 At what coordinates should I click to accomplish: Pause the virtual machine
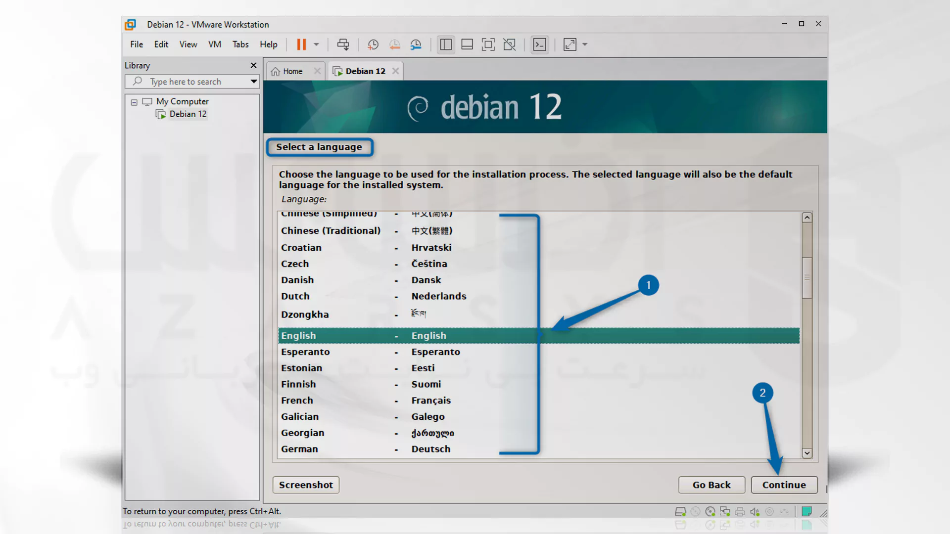pos(301,44)
